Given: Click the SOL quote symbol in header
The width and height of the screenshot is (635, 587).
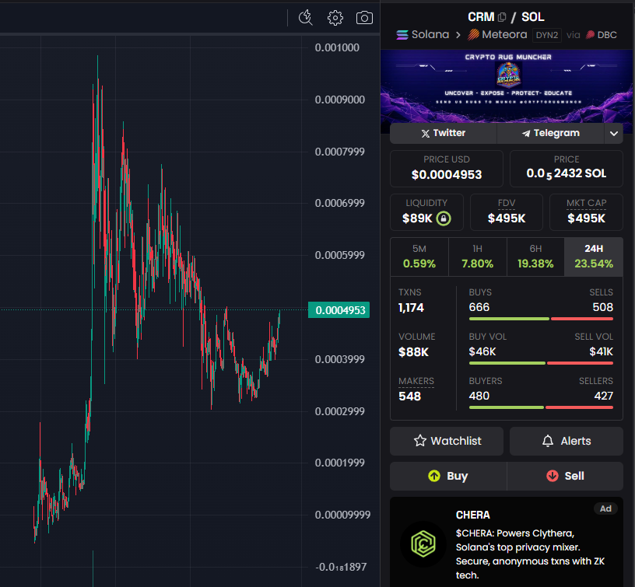Looking at the screenshot, I should click(532, 17).
